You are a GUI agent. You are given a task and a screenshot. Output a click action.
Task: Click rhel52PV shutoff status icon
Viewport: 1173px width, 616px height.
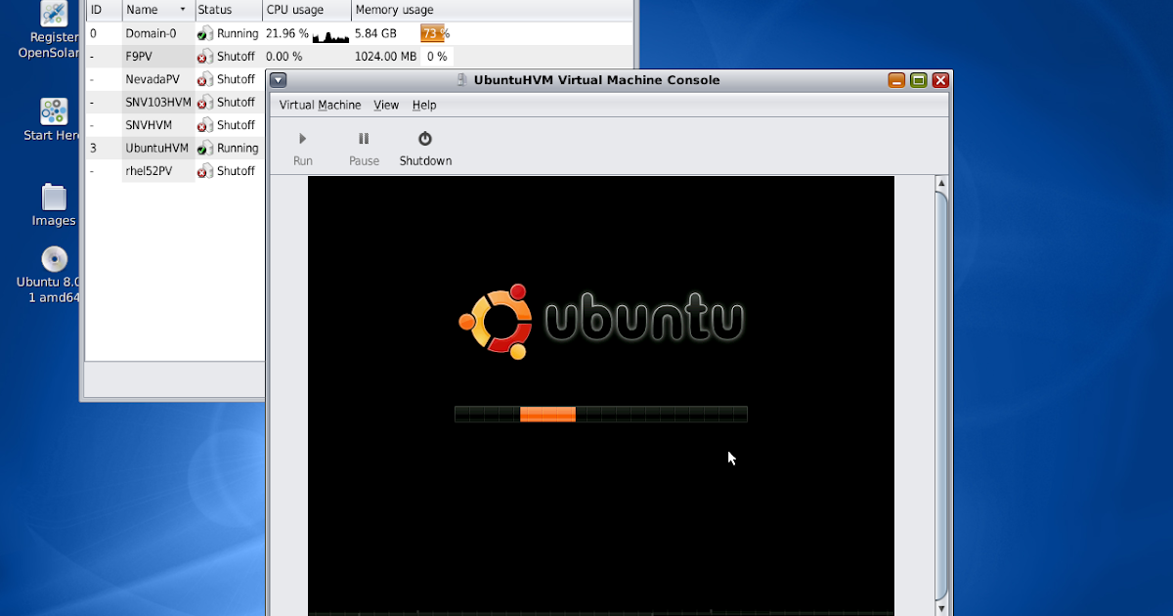(204, 170)
